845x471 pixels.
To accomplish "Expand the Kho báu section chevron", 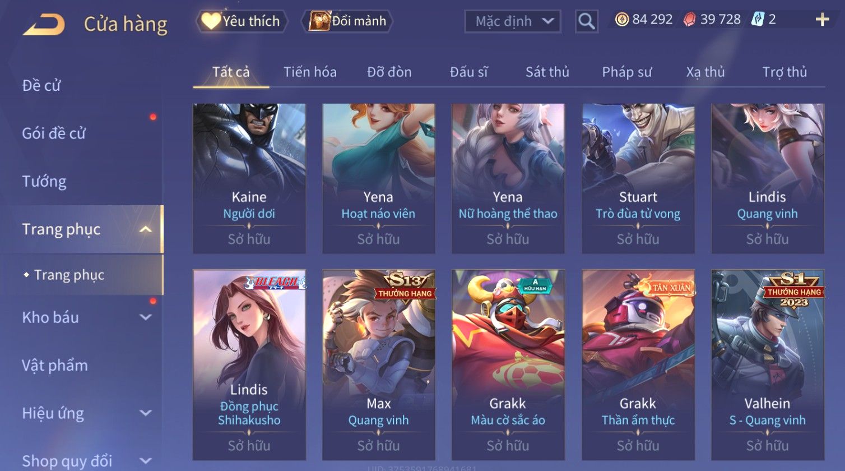I will point(146,317).
